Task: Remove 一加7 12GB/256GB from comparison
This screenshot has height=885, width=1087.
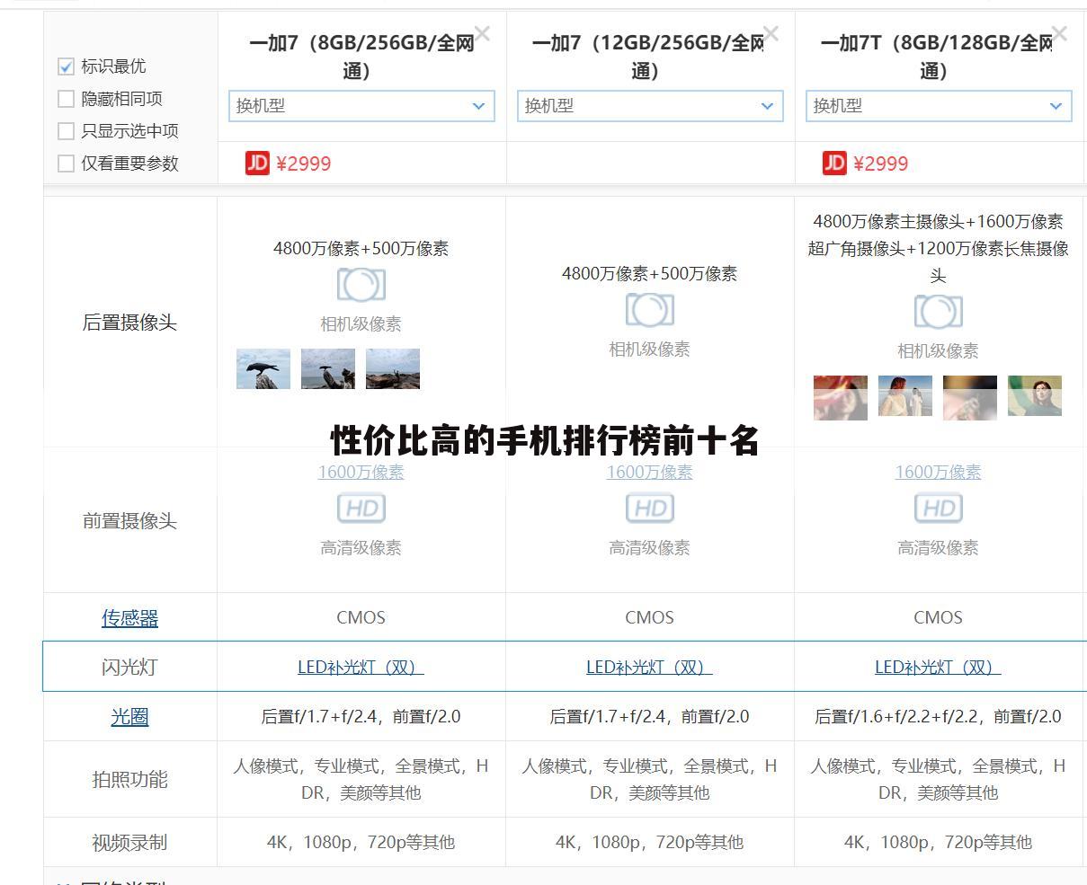Action: 771,34
